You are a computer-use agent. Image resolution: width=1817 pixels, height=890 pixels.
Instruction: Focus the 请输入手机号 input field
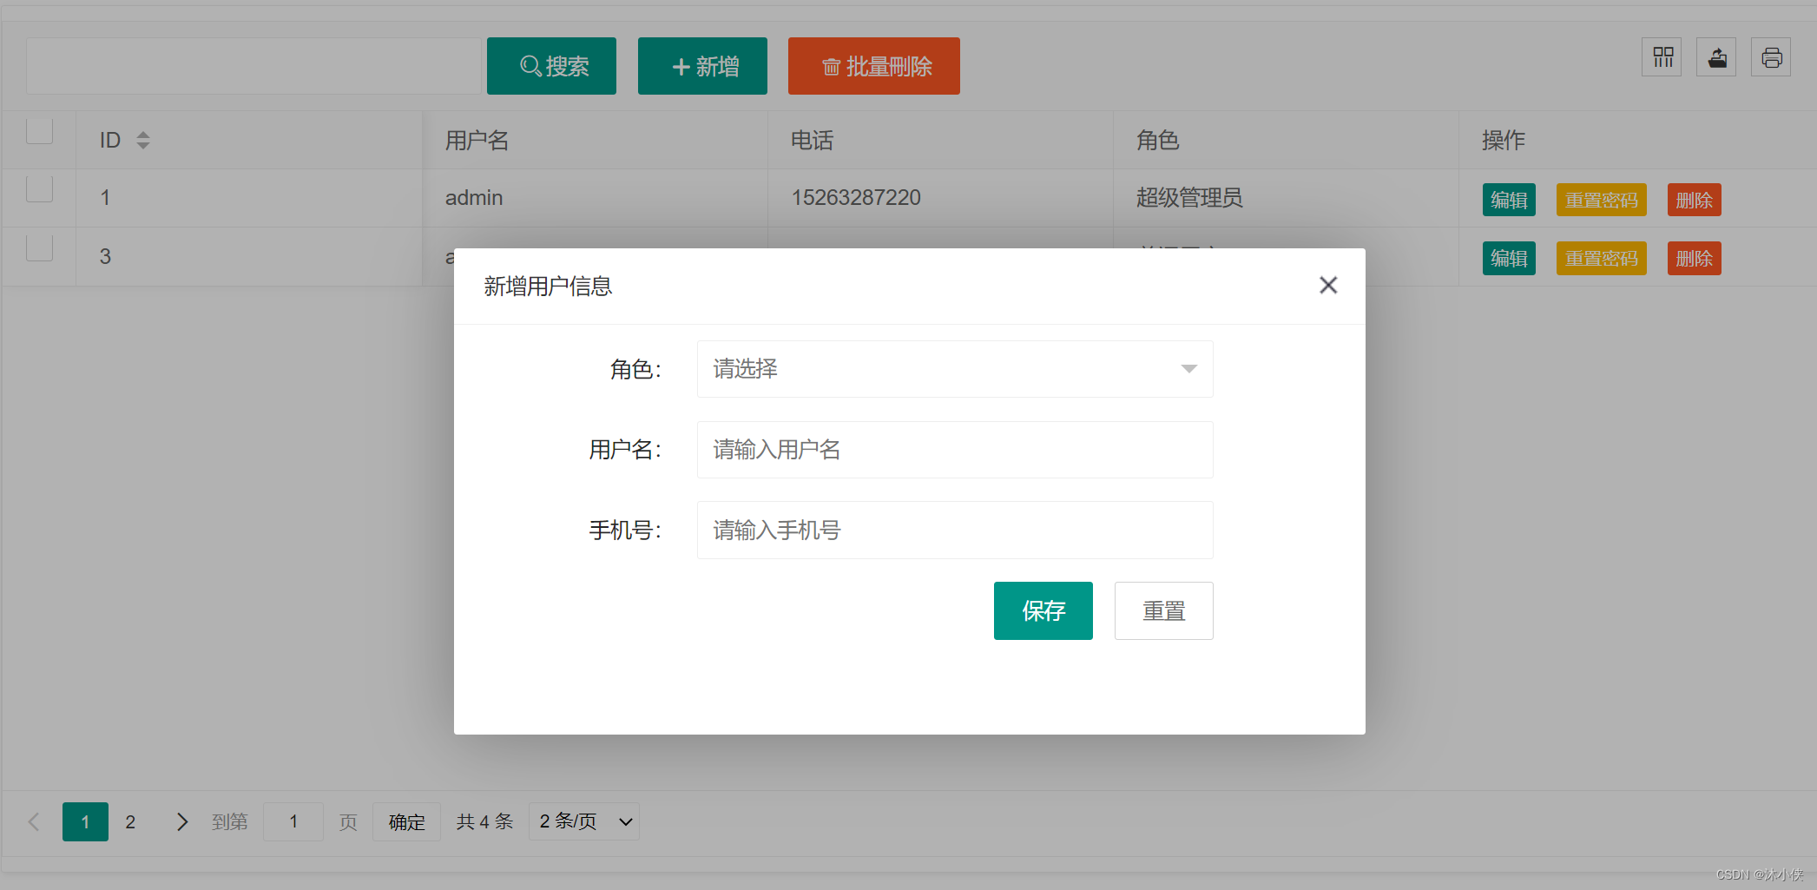pos(955,530)
